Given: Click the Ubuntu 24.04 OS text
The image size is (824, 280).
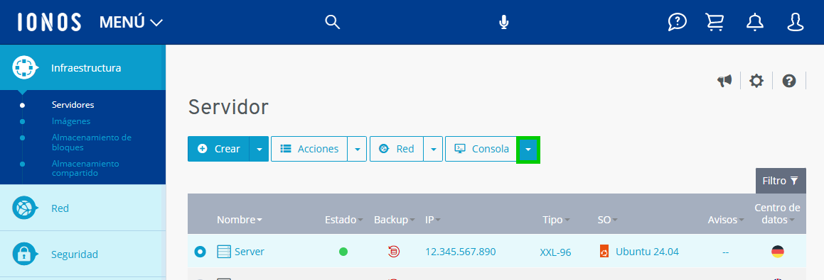Looking at the screenshot, I should click(648, 252).
